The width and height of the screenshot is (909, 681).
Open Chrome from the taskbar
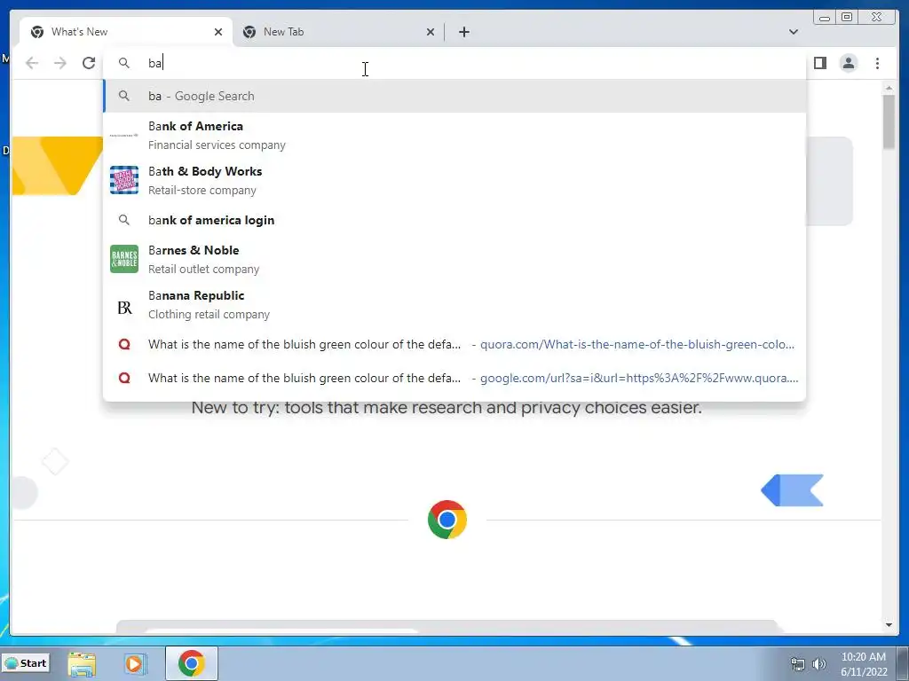pyautogui.click(x=192, y=663)
